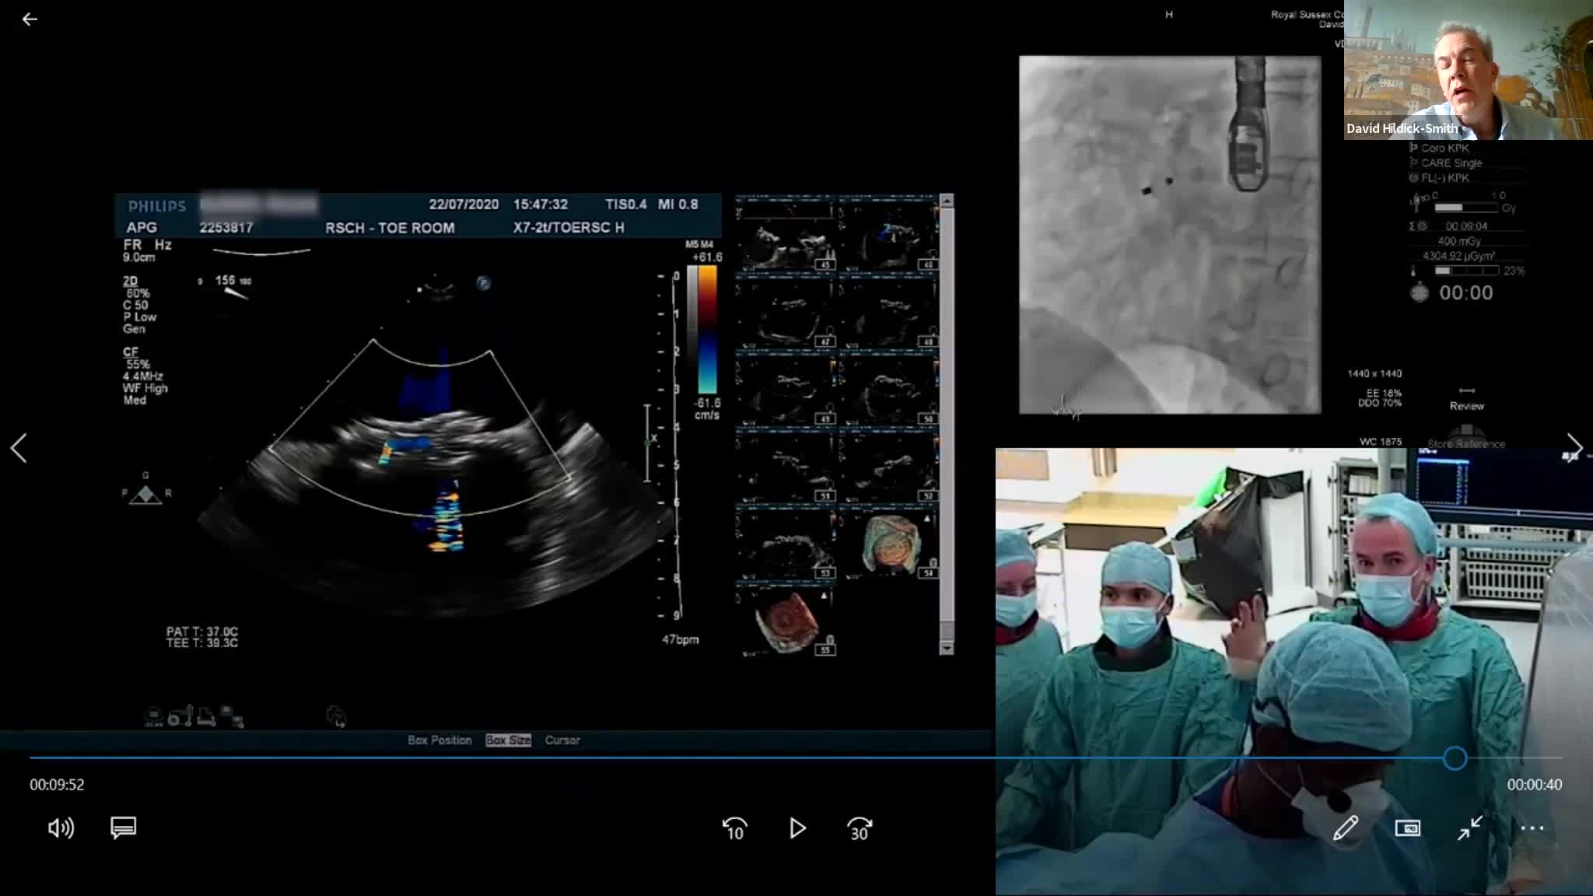
Task: Click the Cursor option
Action: 562,740
